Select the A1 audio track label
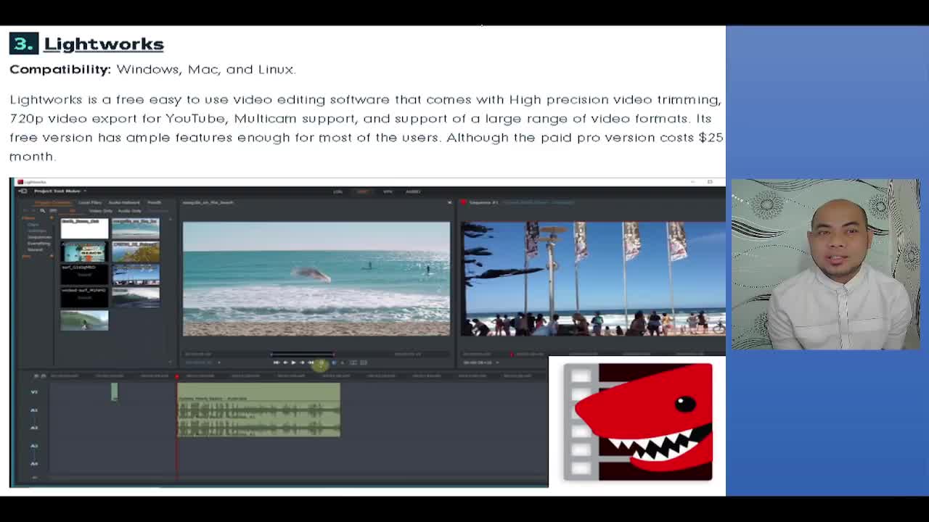 pyautogui.click(x=34, y=410)
